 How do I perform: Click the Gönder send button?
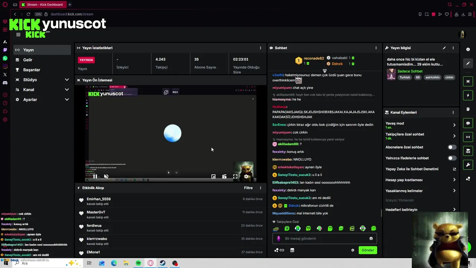click(x=367, y=250)
